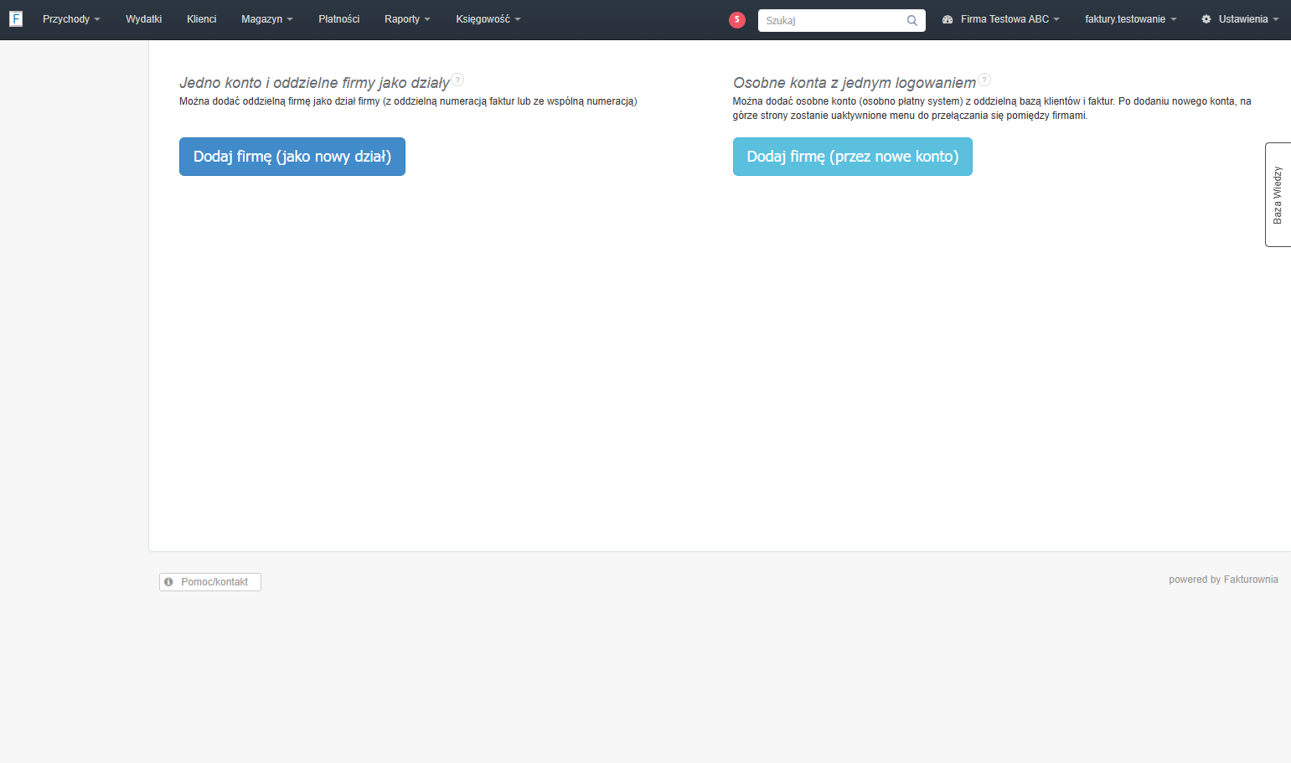Viewport: 1291px width, 763px height.
Task: Expand the Księgowość dropdown menu
Action: tap(488, 19)
